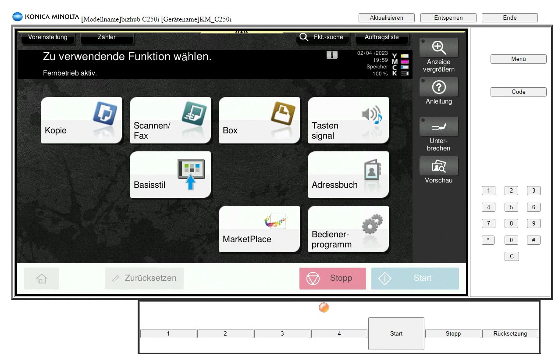Viewport: 555px width, 354px height.
Task: Open the Adressbuch address book
Action: point(348,175)
